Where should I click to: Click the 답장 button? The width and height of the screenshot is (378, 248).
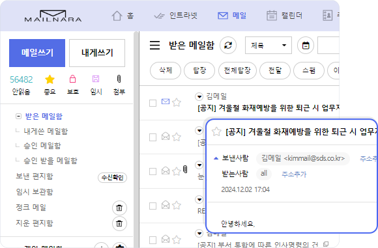click(x=199, y=70)
